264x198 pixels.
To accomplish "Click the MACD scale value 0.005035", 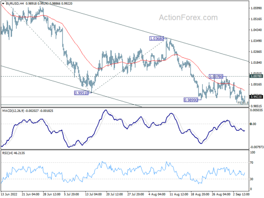I will [x=256, y=110].
